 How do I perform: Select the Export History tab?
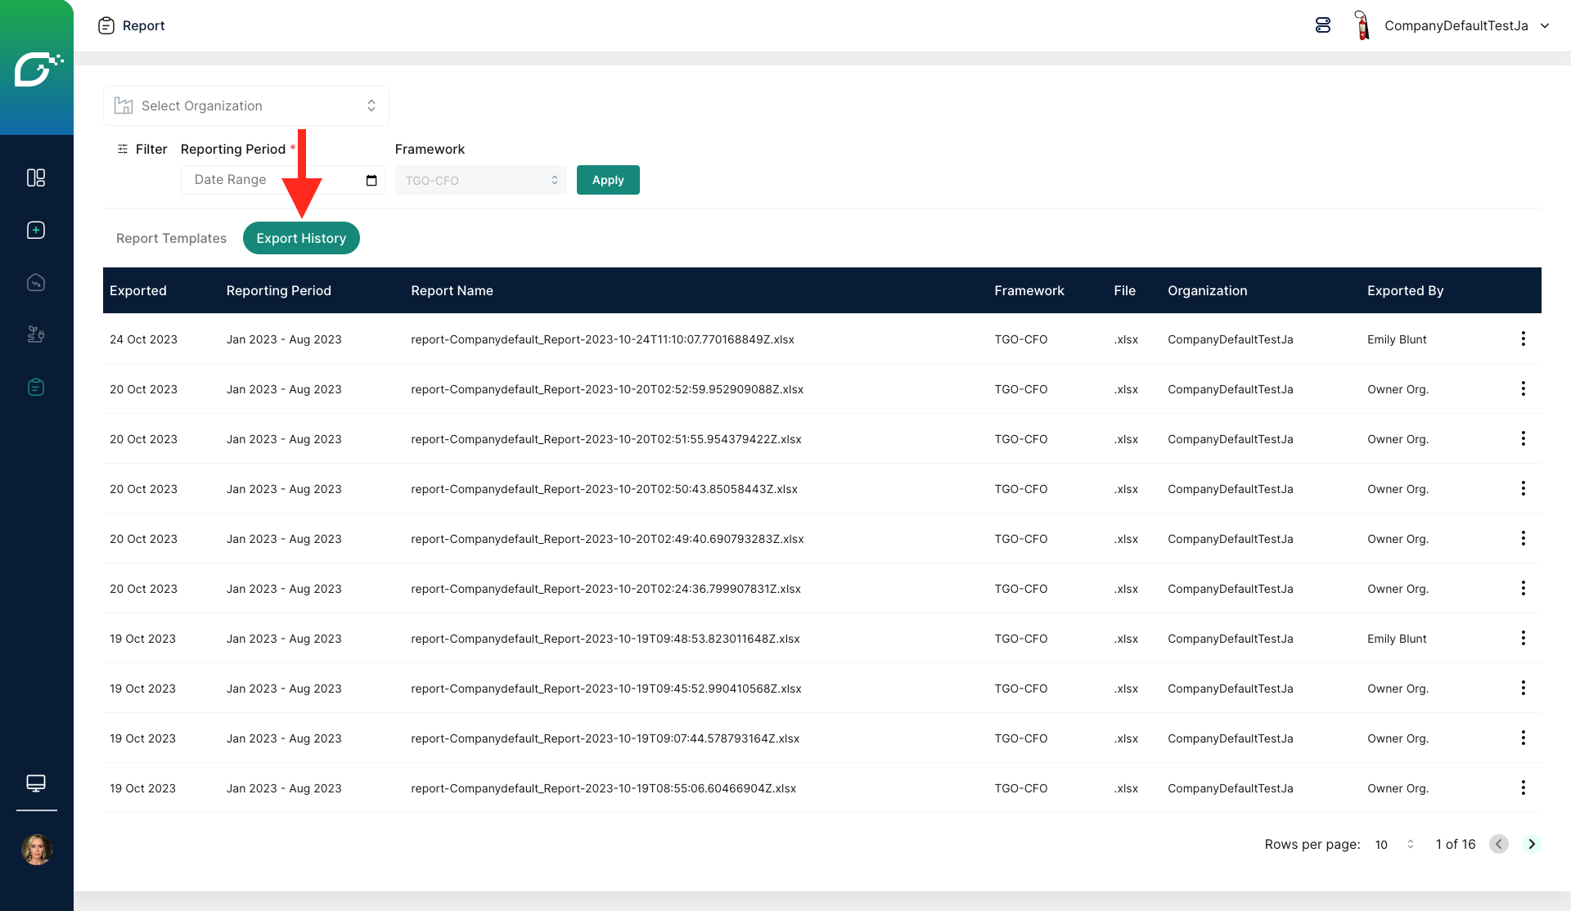[x=301, y=238]
